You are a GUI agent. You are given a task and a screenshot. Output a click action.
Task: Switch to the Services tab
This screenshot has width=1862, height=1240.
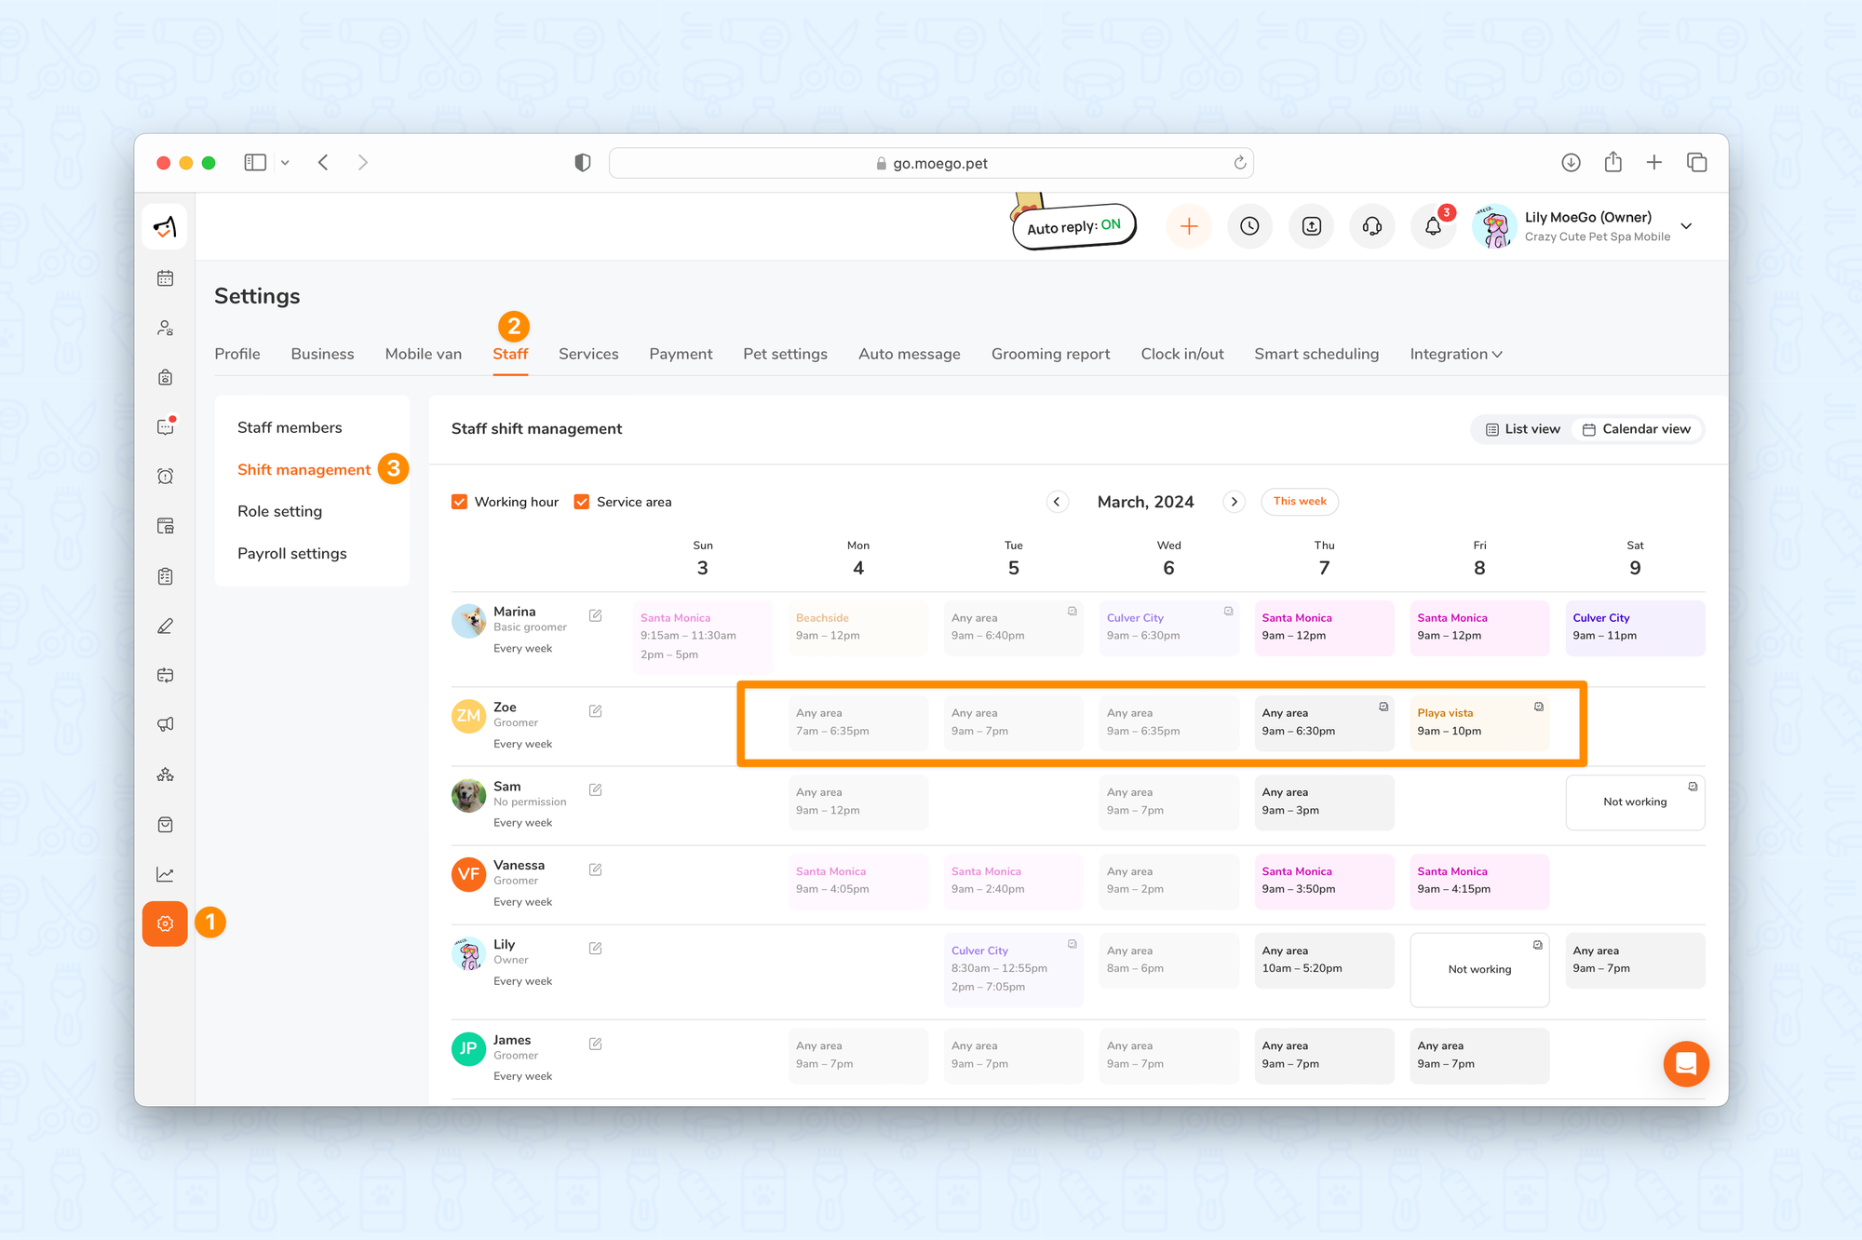pos(588,354)
